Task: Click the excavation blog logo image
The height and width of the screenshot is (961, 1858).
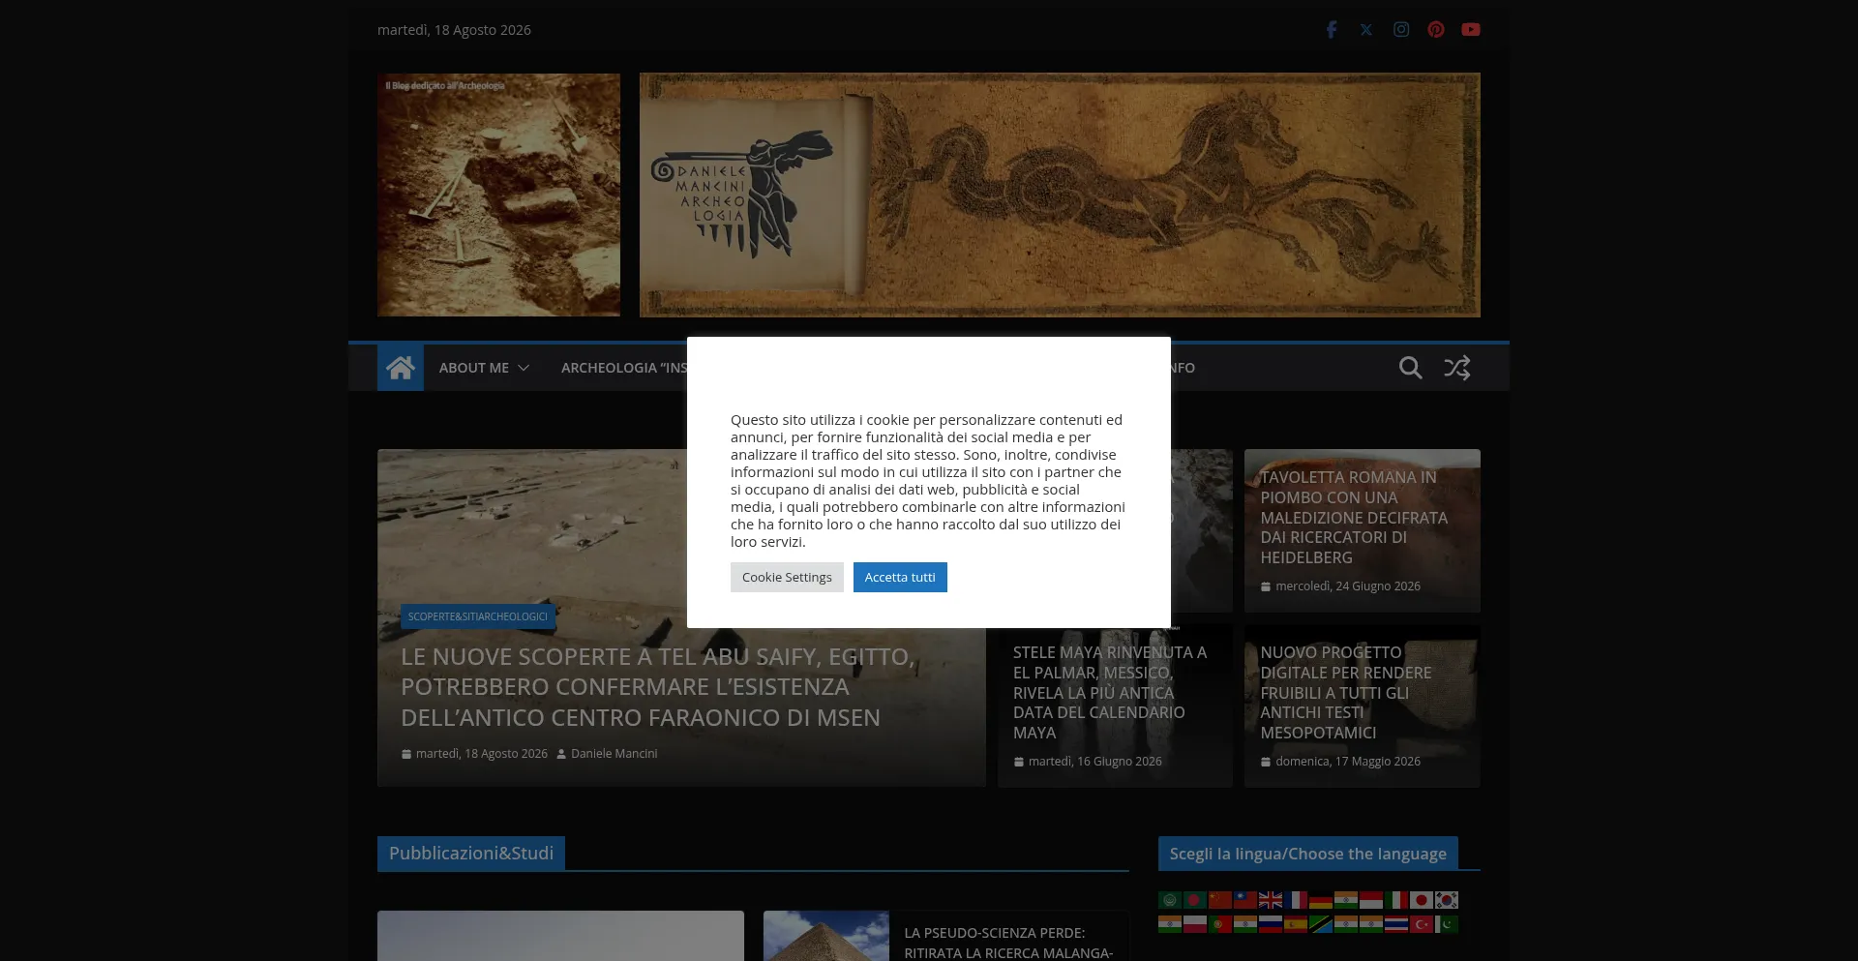Action: [x=498, y=195]
